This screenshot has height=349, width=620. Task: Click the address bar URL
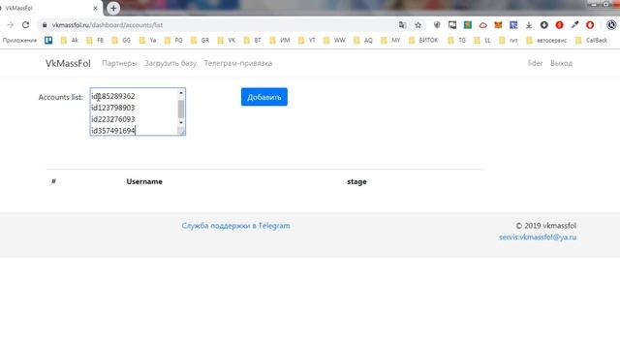[x=108, y=25]
